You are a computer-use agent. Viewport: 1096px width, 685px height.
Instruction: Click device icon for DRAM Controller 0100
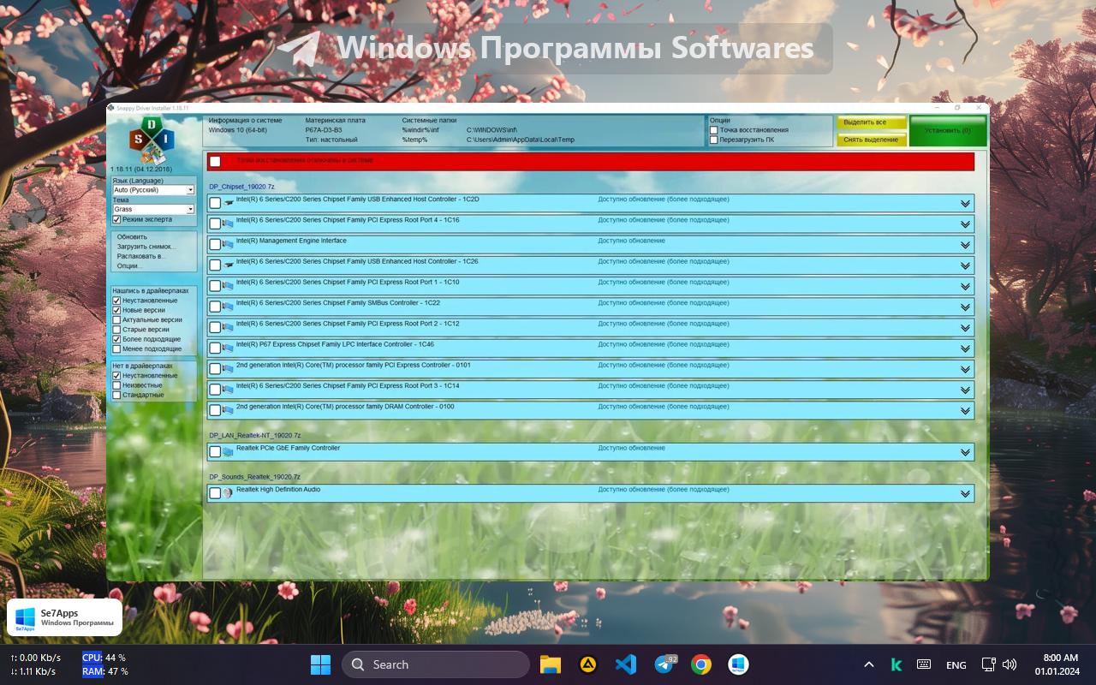228,410
